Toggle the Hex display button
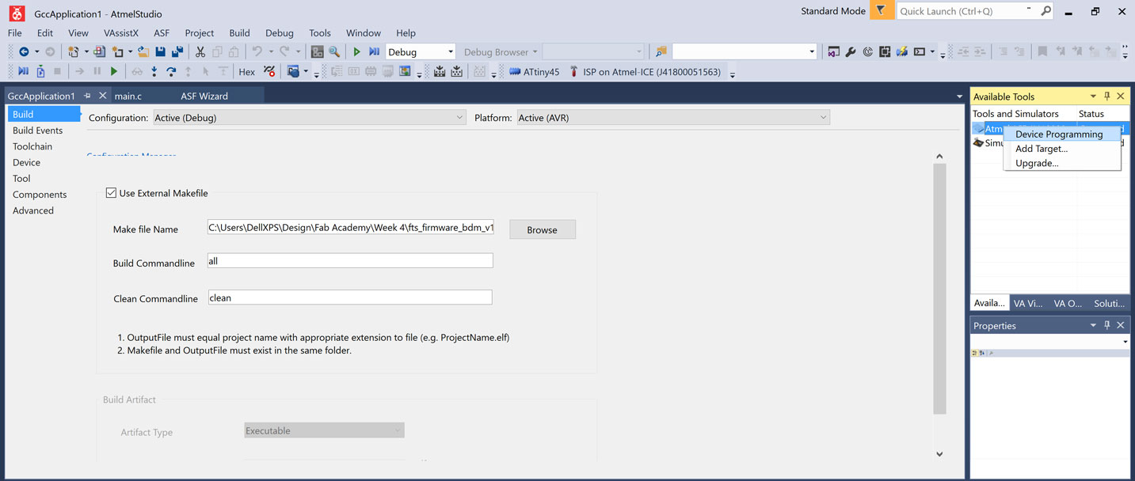 [x=247, y=71]
